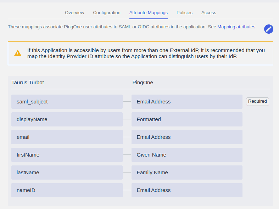Select the Family Name PingOne value
The width and height of the screenshot is (279, 209).
click(187, 173)
